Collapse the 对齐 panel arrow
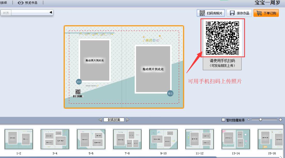This screenshot has width=285, height=158. tap(51, 12)
